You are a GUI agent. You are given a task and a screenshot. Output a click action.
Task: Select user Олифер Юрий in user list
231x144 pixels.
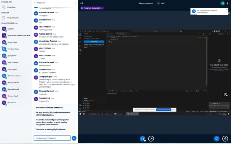tap(16, 96)
